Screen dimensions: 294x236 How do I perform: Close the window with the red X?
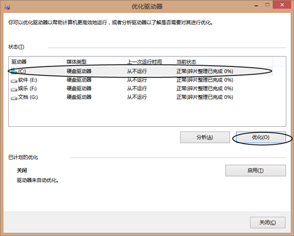point(282,5)
